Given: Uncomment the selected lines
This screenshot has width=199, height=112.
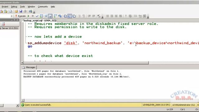Looking at the screenshot, I should [84, 16].
